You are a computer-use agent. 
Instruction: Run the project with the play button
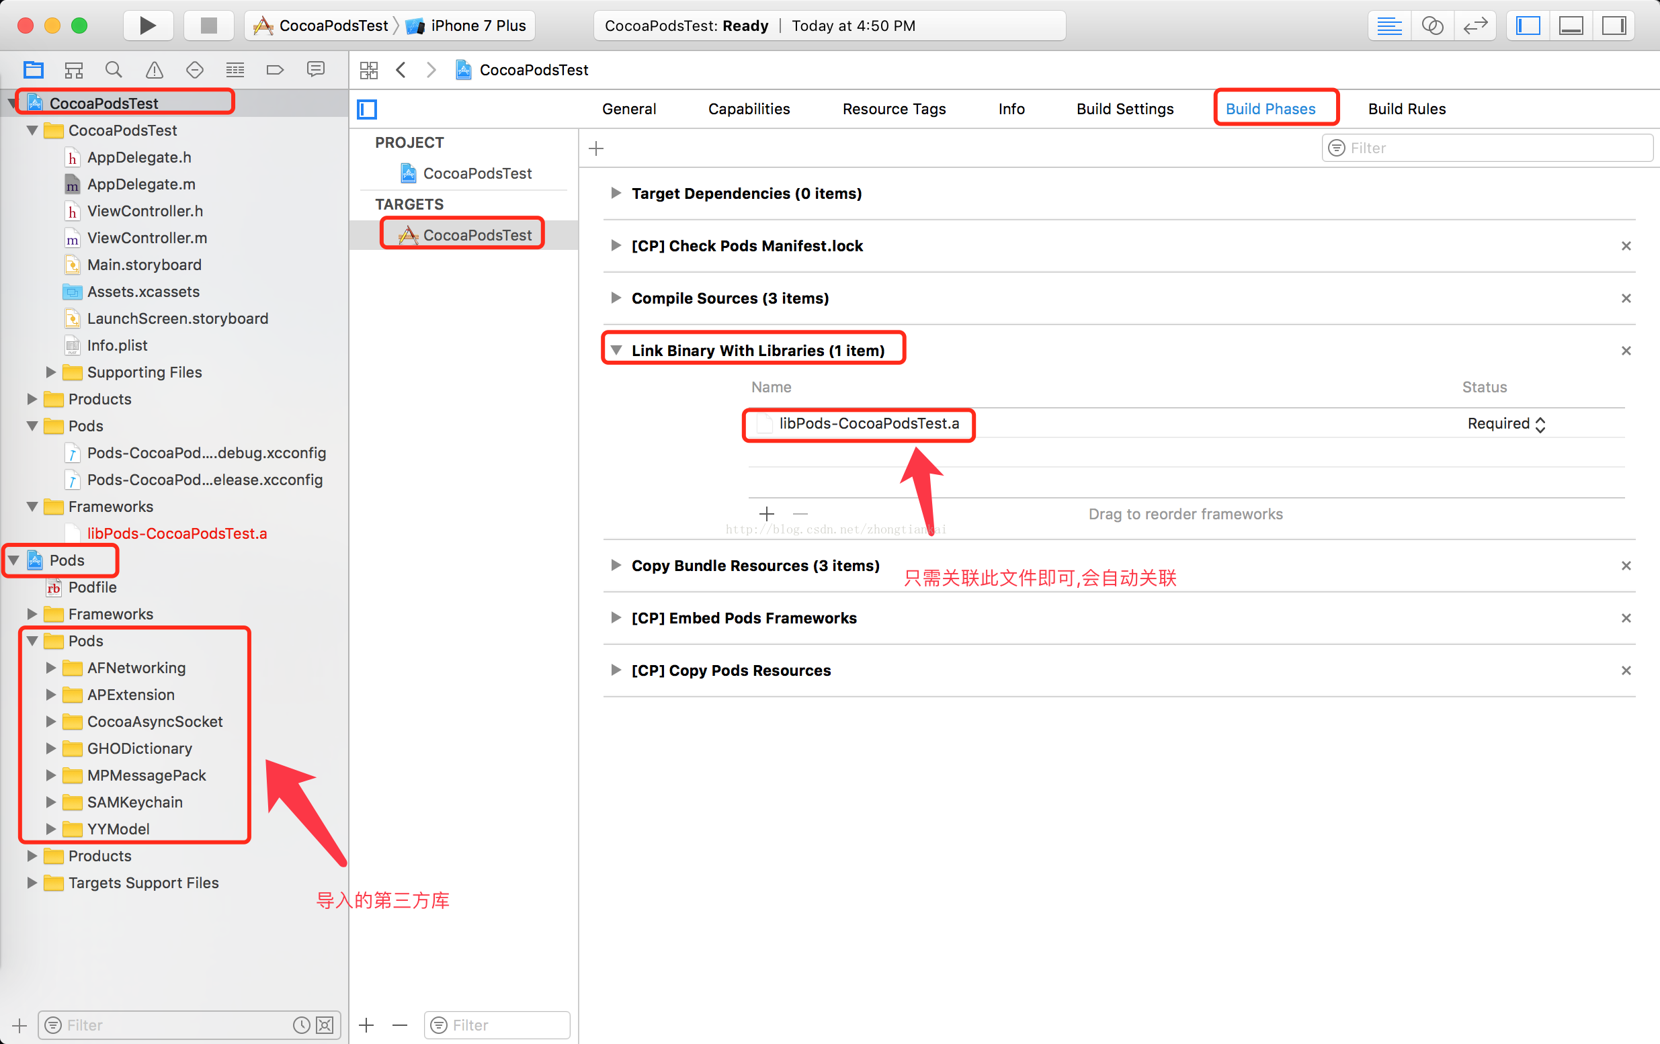point(148,26)
